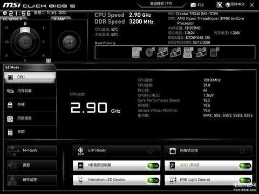Select the USB-labeled optical disc boot icon
This screenshot has height=194, width=259.
[x=175, y=52]
